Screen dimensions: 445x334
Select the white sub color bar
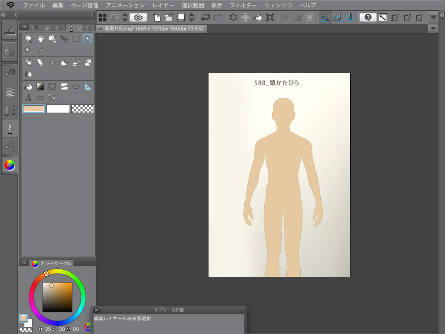pos(58,109)
